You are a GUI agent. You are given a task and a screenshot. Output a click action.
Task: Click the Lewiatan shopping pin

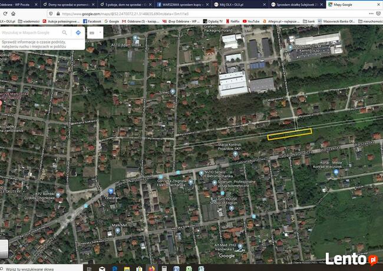pos(110,191)
